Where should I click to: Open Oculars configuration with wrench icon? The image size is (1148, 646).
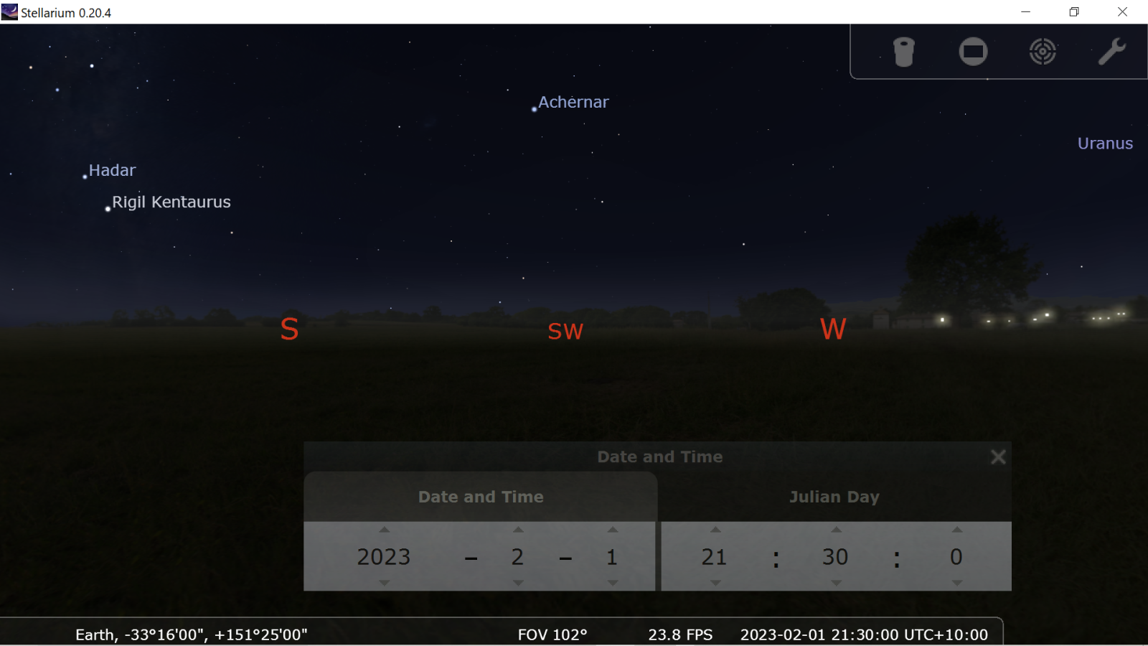pos(1111,52)
